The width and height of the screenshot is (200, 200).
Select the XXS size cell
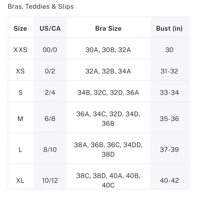pyautogui.click(x=20, y=50)
